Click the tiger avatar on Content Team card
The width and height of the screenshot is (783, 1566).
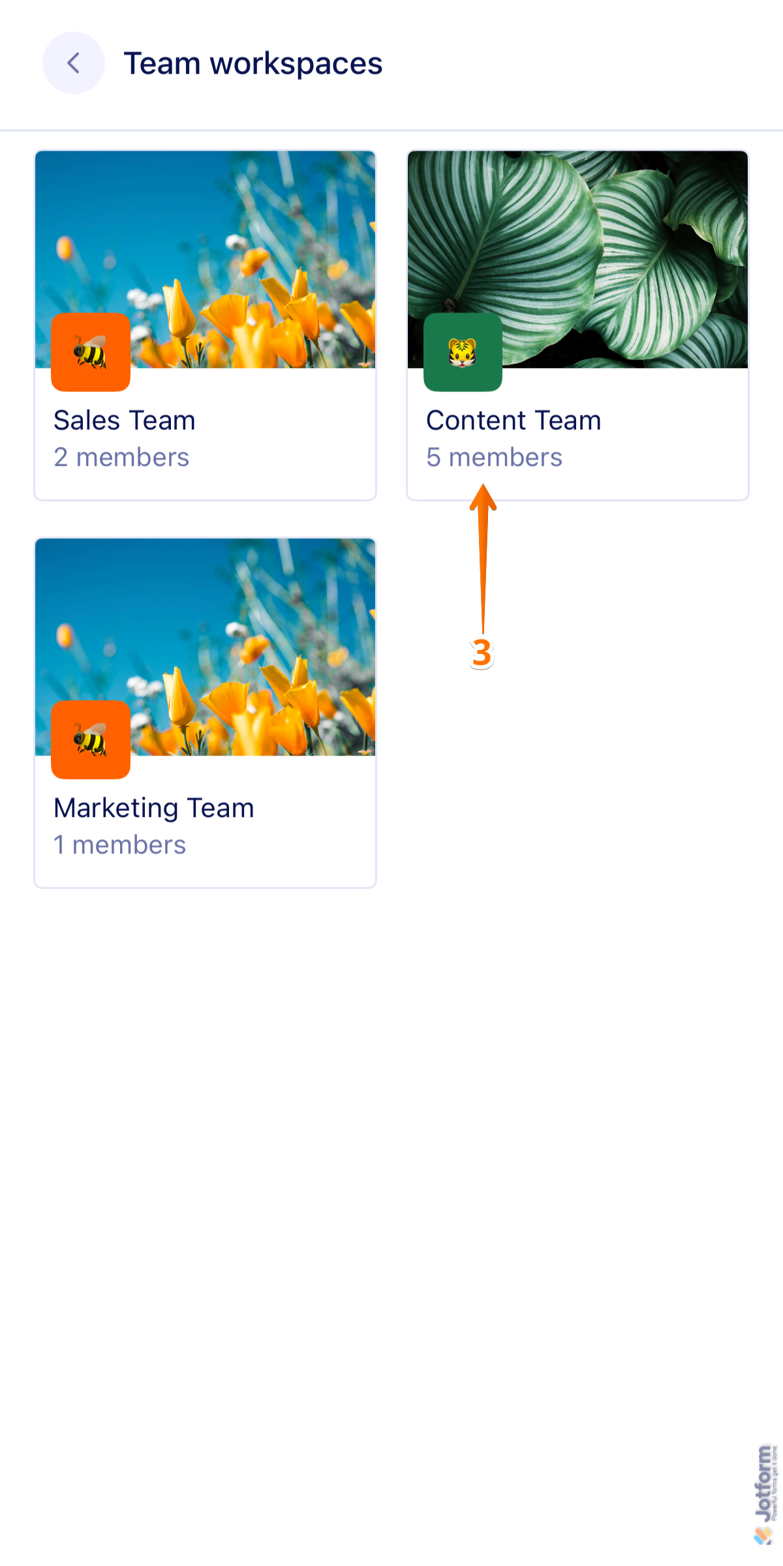(x=463, y=352)
